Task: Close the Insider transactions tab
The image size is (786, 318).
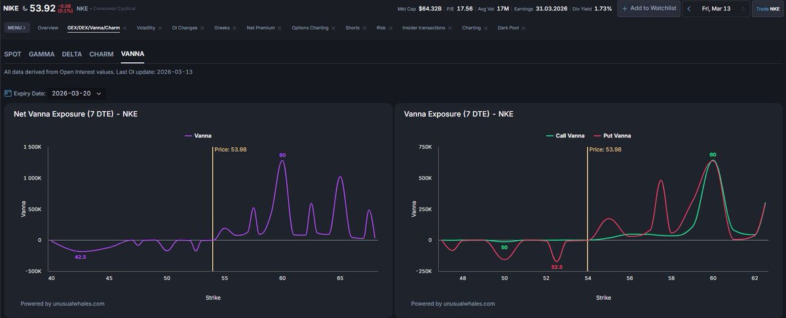Action: 450,28
